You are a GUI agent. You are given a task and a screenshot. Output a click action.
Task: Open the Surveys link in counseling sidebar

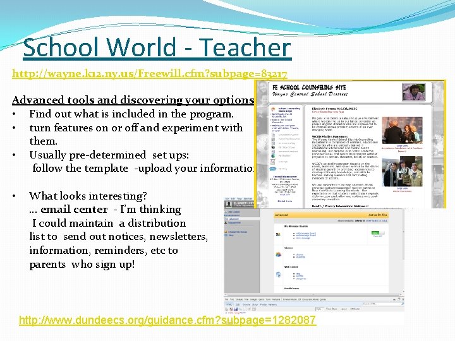283,162
